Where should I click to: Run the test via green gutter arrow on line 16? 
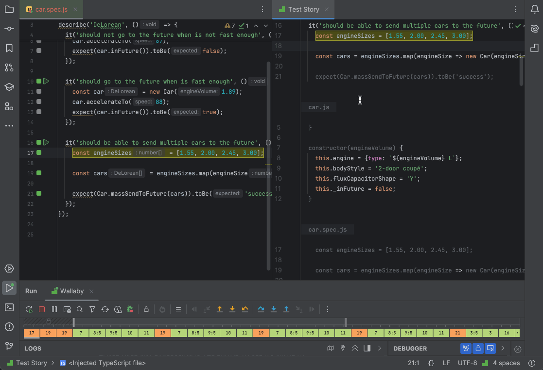47,142
